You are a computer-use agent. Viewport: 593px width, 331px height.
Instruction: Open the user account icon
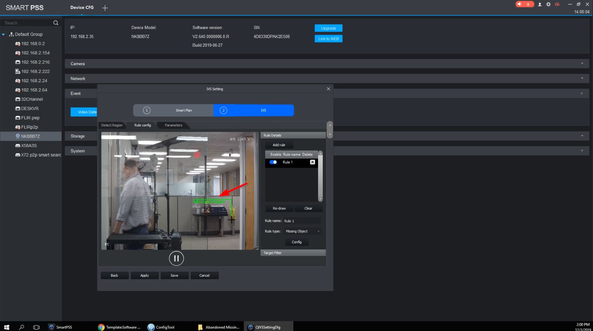tap(540, 4)
